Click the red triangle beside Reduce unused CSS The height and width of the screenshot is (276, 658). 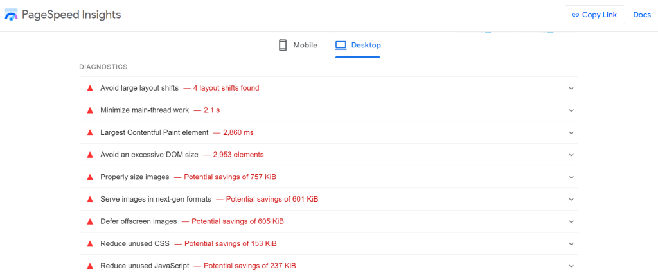89,244
